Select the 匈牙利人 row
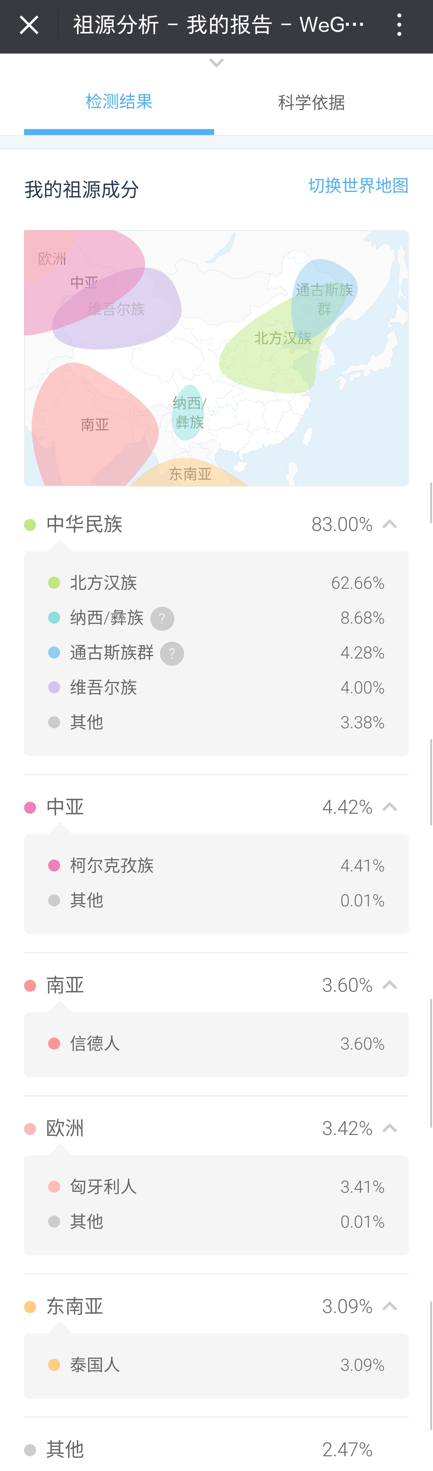This screenshot has width=433, height=1471. 216,1187
